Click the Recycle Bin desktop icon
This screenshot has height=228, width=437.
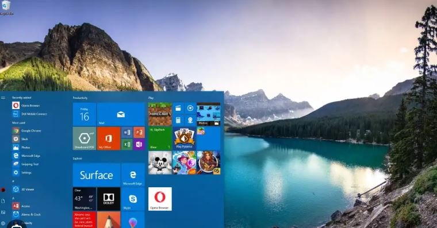(6, 7)
